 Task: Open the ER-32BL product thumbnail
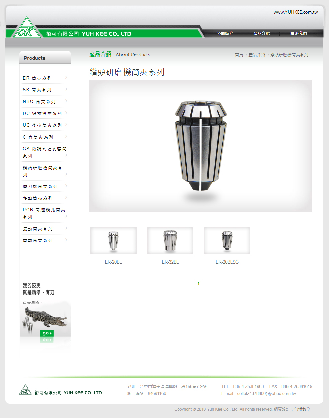tap(170, 241)
